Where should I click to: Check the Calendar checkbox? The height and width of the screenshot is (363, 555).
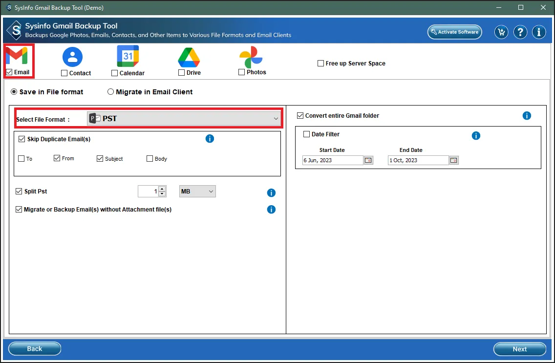point(114,73)
